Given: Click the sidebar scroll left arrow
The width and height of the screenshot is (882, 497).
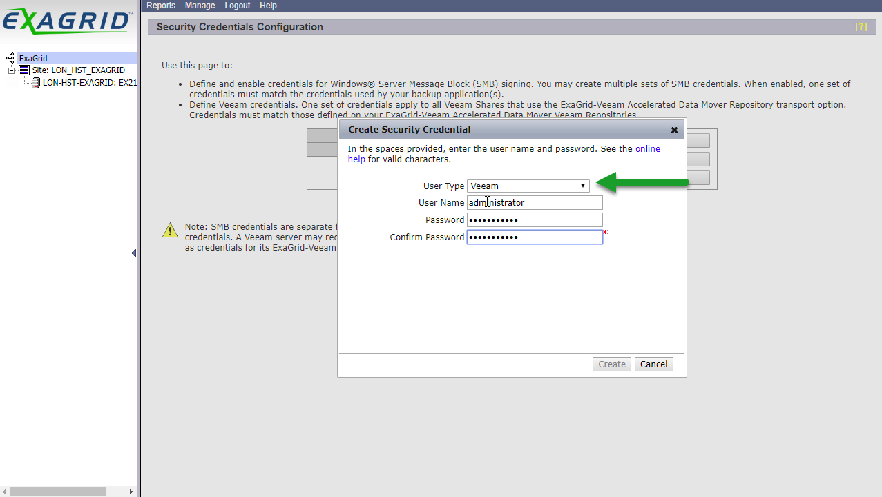Looking at the screenshot, I should [4, 491].
